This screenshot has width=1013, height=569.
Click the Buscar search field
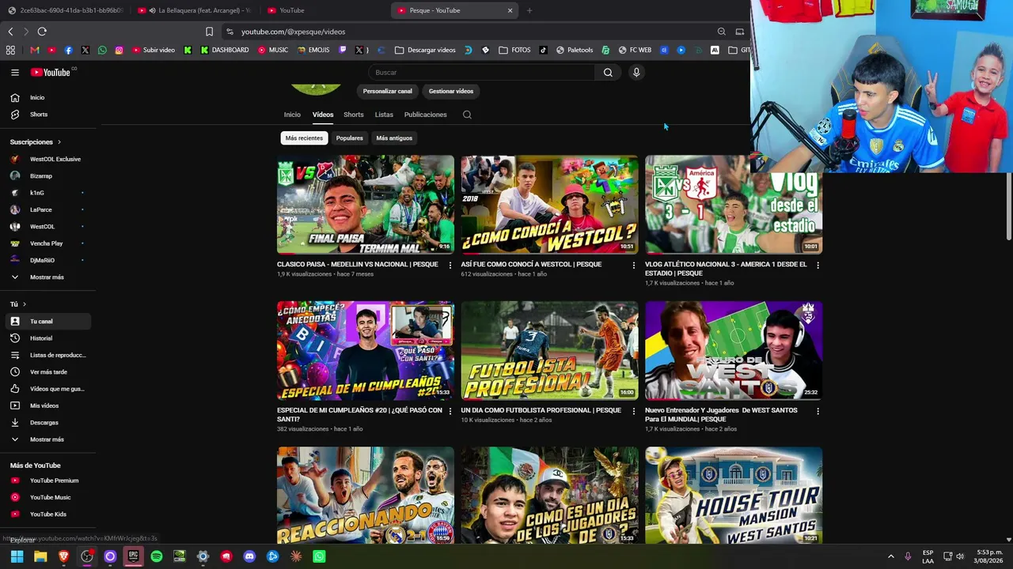click(481, 73)
